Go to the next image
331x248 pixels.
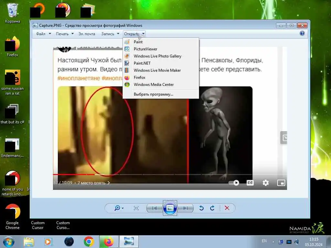pyautogui.click(x=186, y=208)
